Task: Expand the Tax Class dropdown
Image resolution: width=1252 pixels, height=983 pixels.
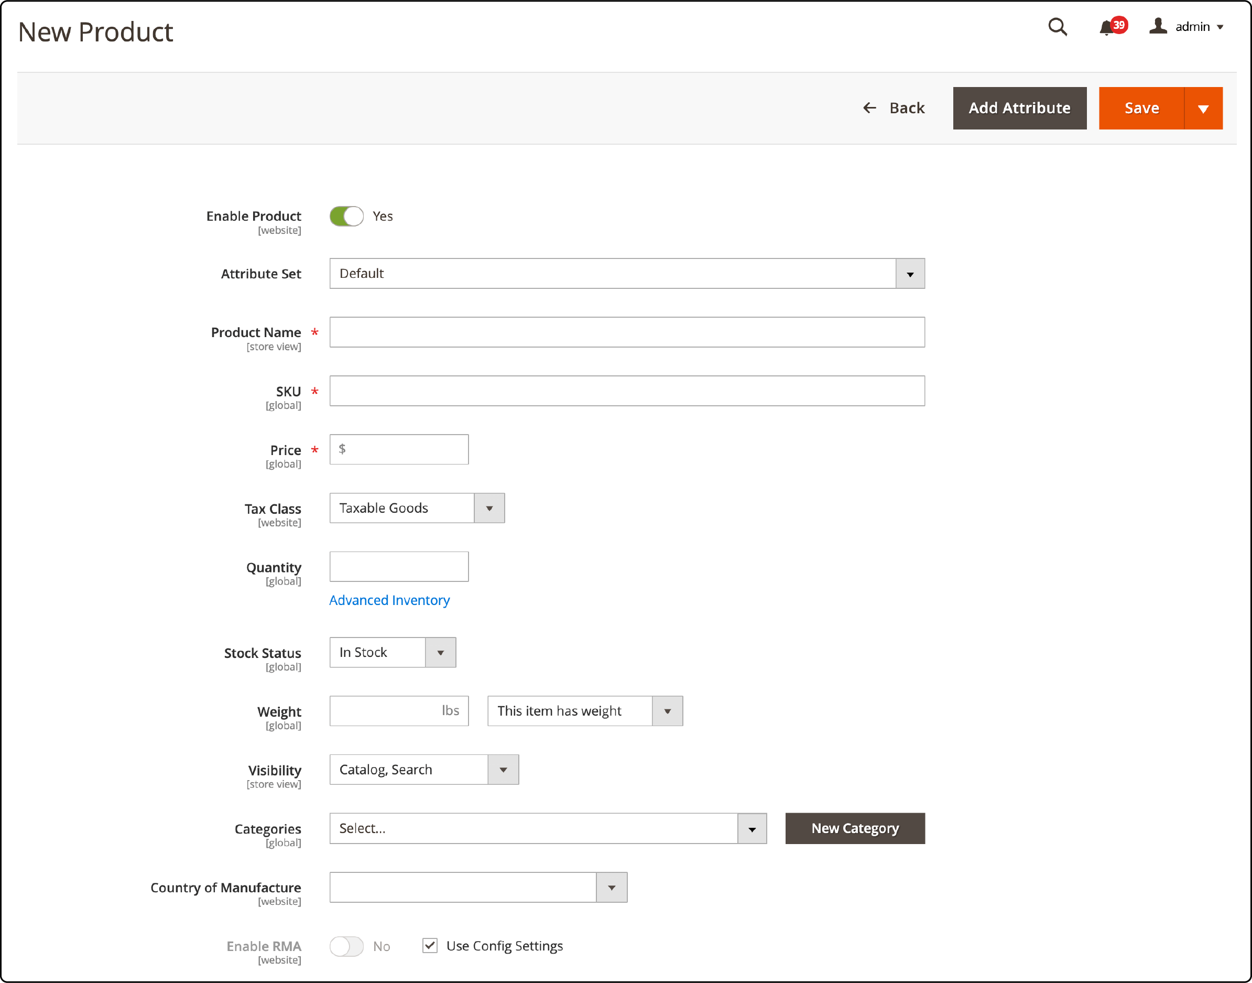Action: (x=488, y=508)
